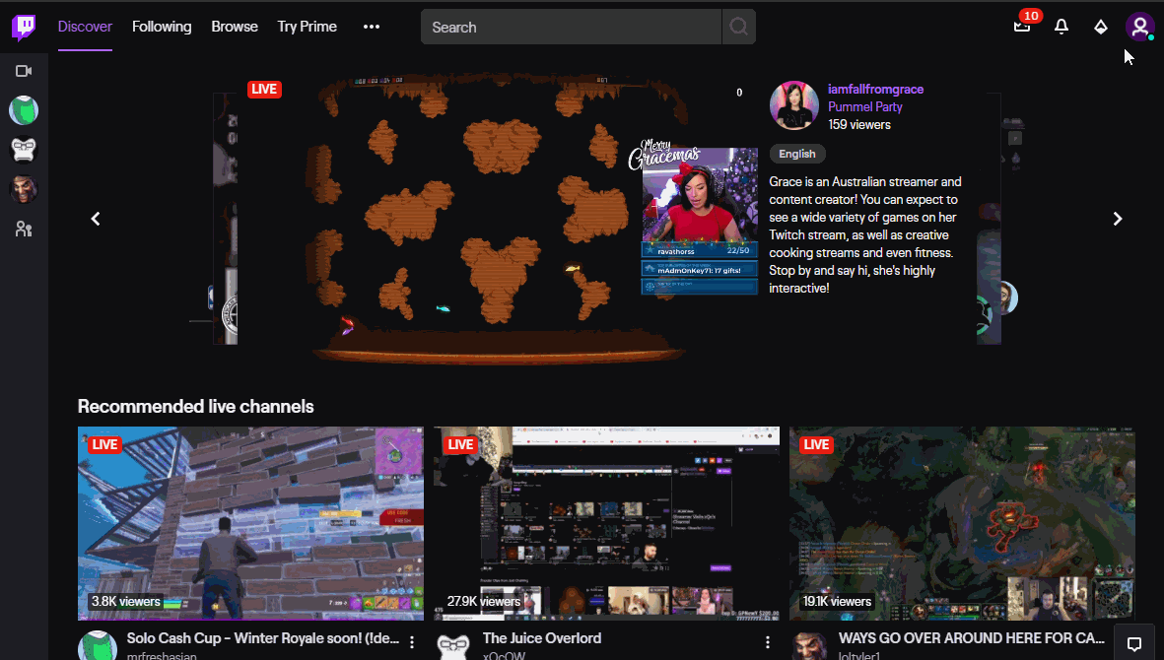Open the three-dot options on the Solo Cash Cup card
Viewport: 1164px width, 660px height.
point(412,640)
